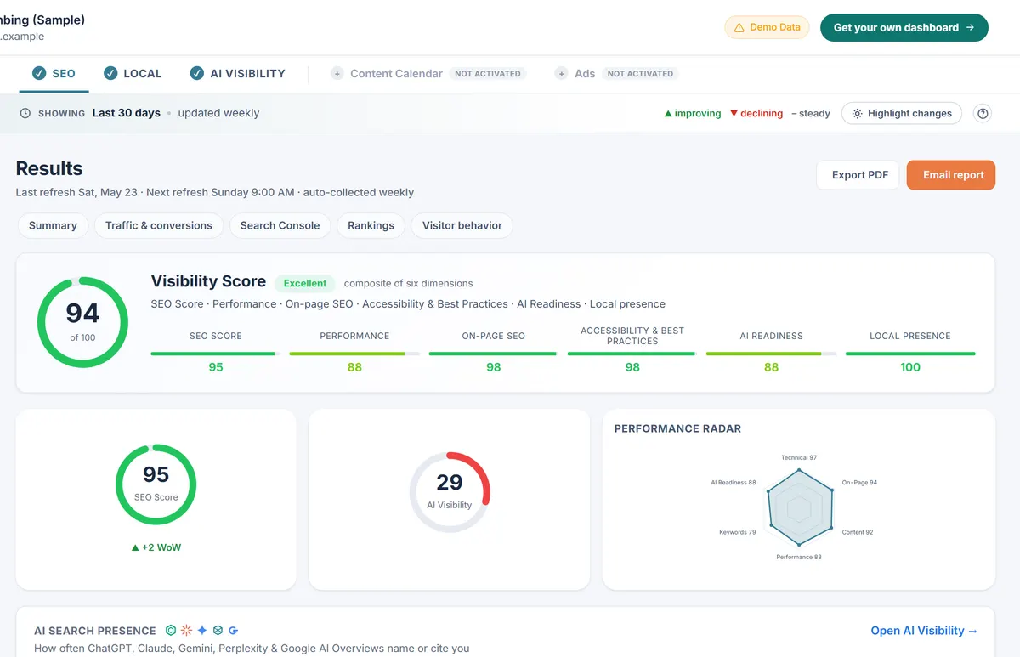Click the warning triangle in Demo Data badge

point(739,27)
